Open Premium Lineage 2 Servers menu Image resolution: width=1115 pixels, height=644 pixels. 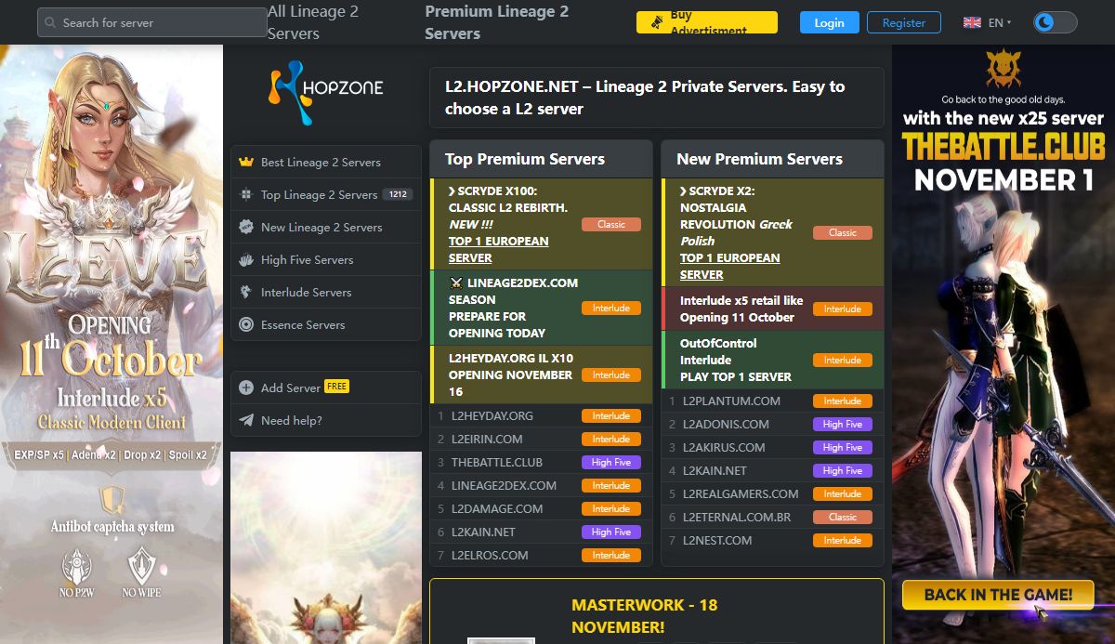pos(497,22)
